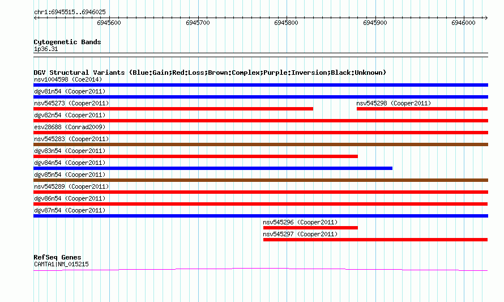Click the 6945600 ruler position
The height and width of the screenshot is (302, 504).
pos(109,23)
